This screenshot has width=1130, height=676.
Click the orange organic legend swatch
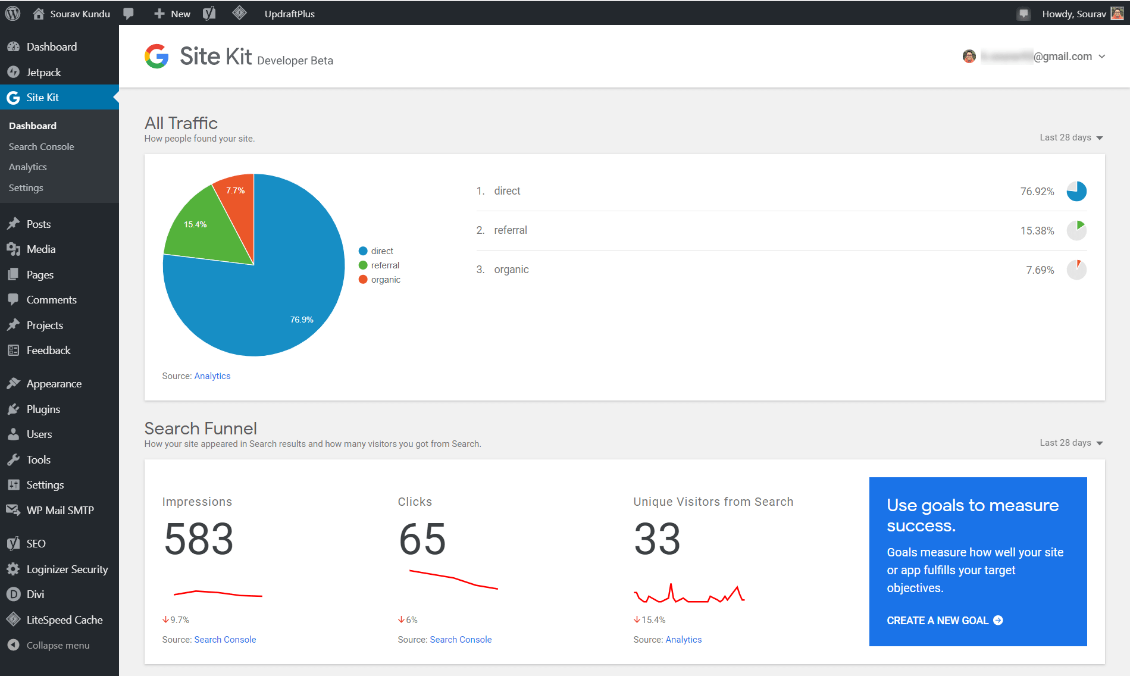tap(363, 280)
